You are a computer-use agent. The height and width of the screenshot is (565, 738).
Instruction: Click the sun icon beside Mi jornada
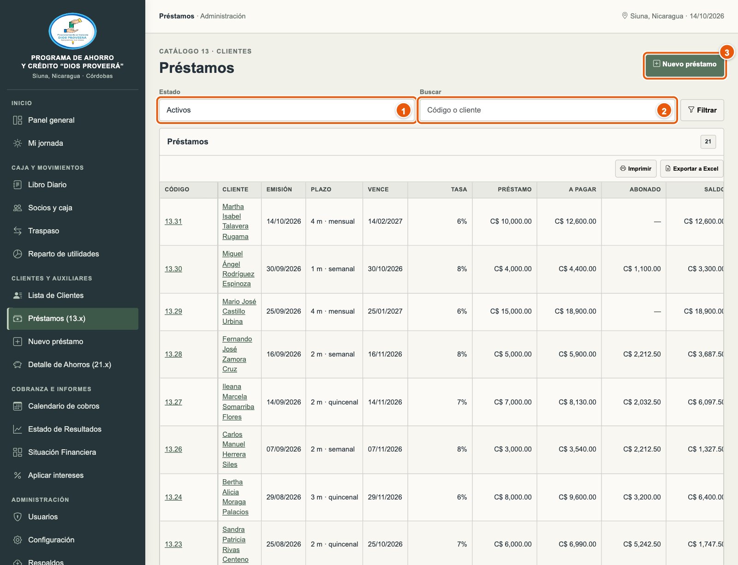coord(18,143)
